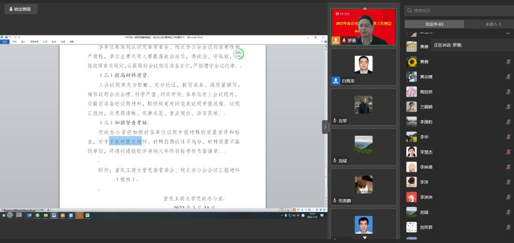Click the blue user icon beside 白海龙
This screenshot has height=243, width=514.
(335, 81)
